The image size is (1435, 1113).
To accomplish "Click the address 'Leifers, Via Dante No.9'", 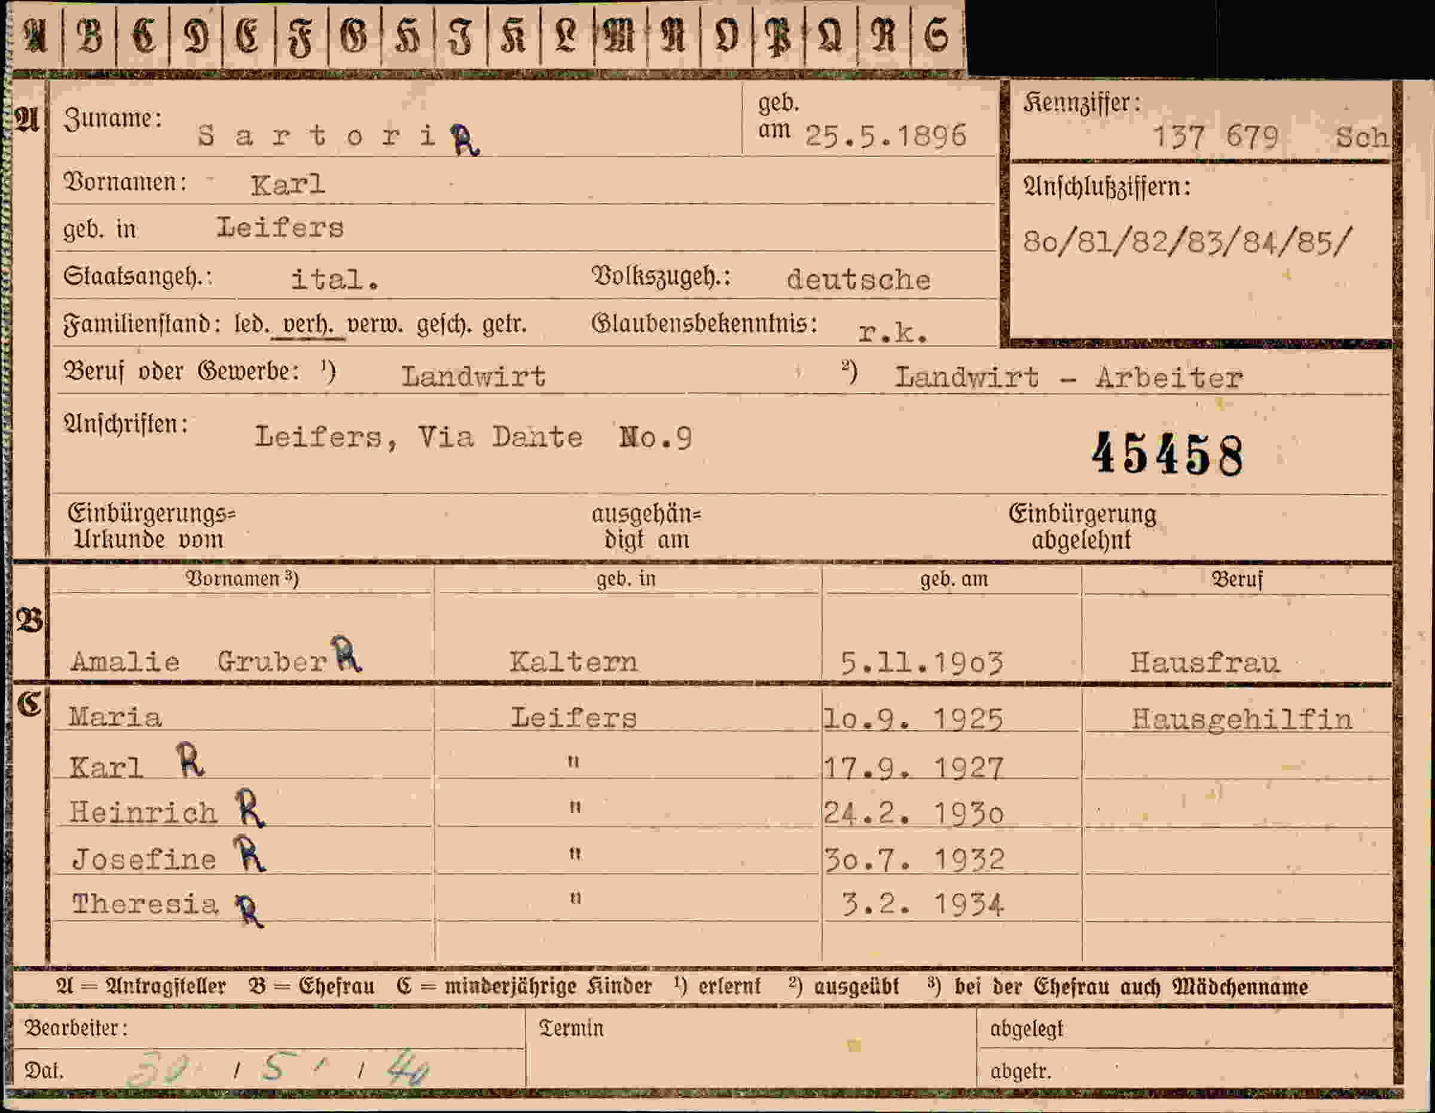I will coord(474,437).
